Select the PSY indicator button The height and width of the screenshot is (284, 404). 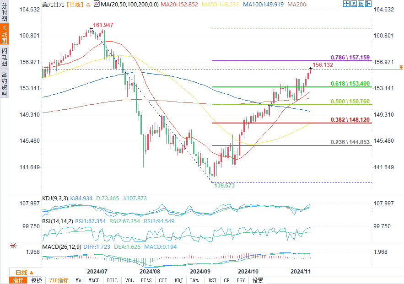241,280
